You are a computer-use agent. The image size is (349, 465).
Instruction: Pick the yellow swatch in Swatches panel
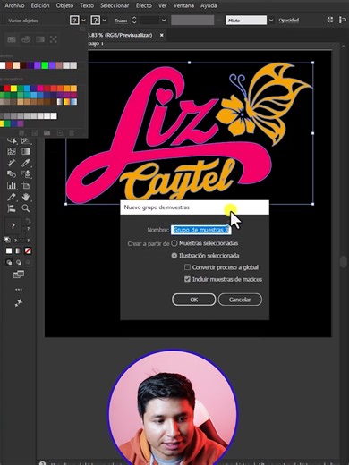pos(13,89)
